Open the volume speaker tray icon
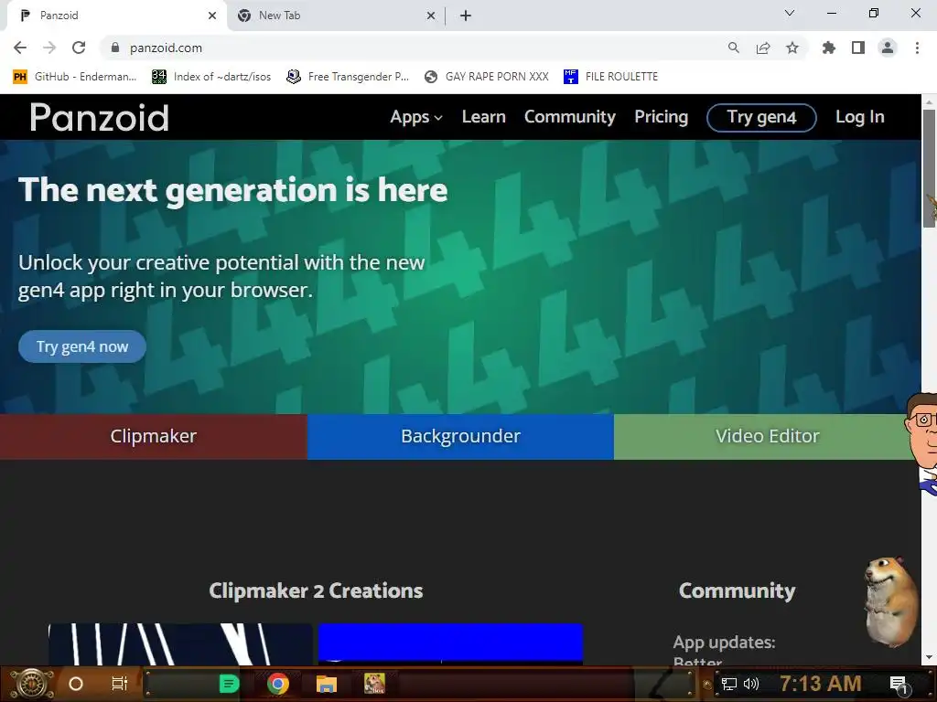Screen dimensions: 937x702 (751, 684)
